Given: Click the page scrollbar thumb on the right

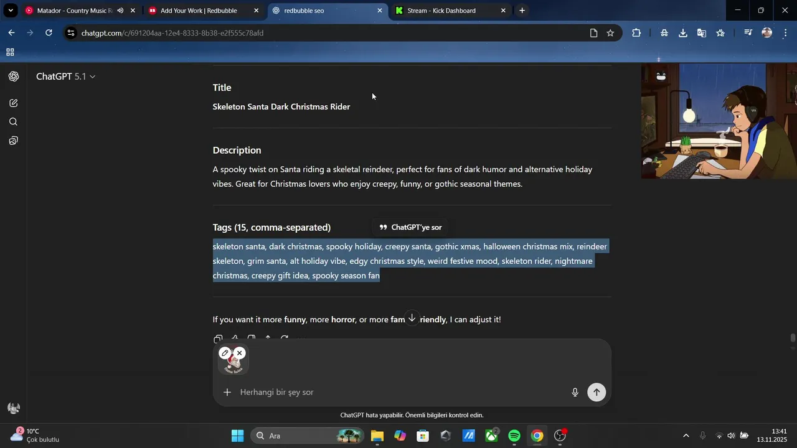Looking at the screenshot, I should [x=793, y=338].
